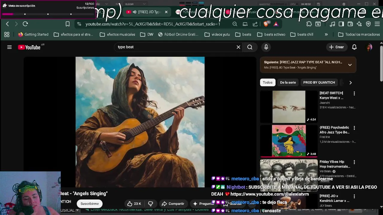The image size is (383, 215).
Task: Open Brave Shields lion icon
Action: pos(266,24)
